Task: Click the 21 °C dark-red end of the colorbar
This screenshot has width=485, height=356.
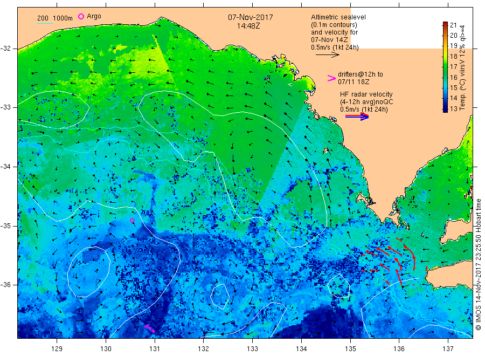Action: click(x=445, y=24)
